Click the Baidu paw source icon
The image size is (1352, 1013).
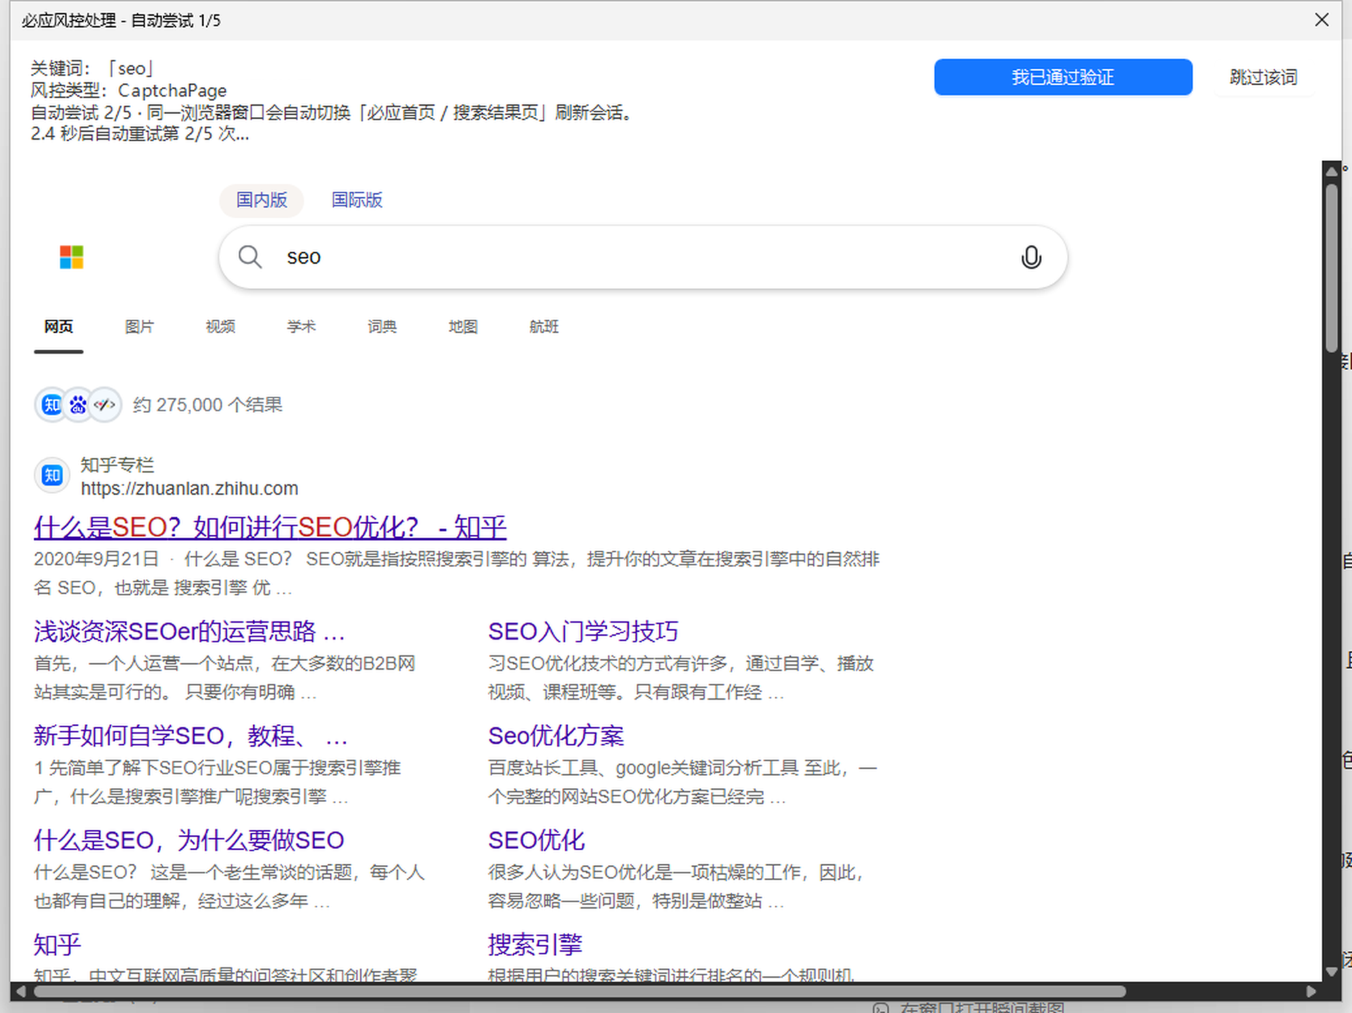pyautogui.click(x=78, y=405)
